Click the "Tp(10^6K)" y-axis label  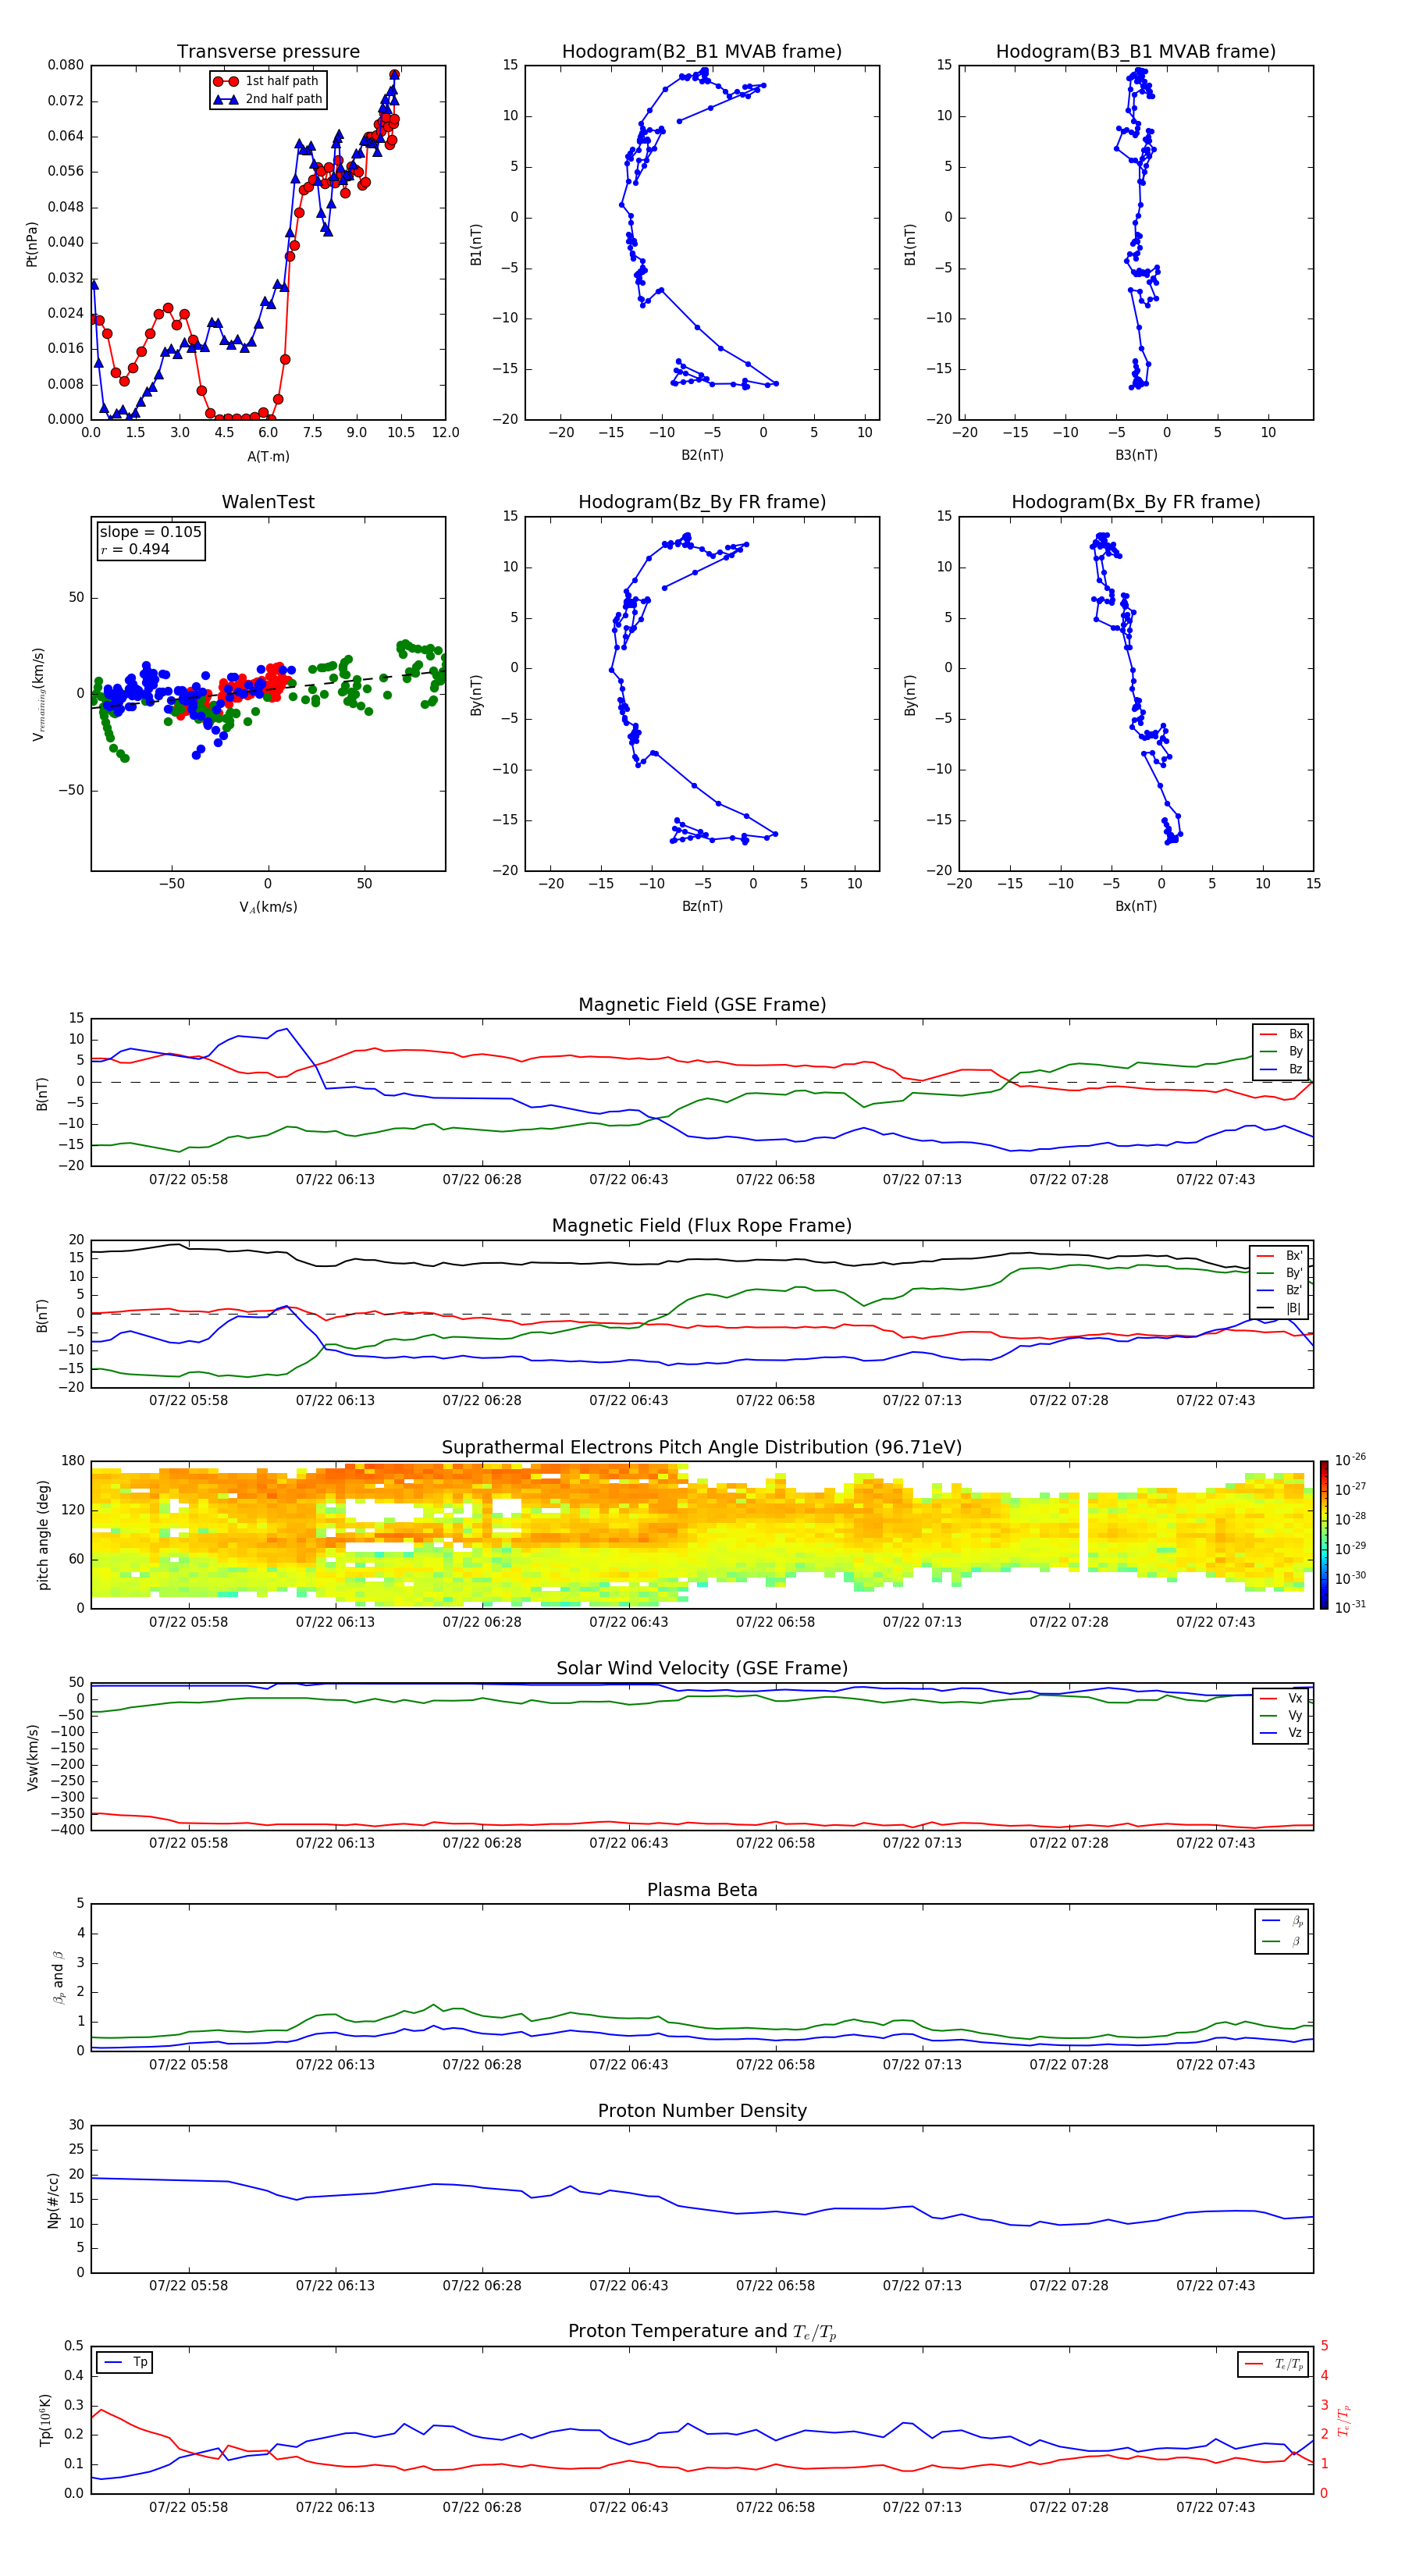click(45, 2420)
